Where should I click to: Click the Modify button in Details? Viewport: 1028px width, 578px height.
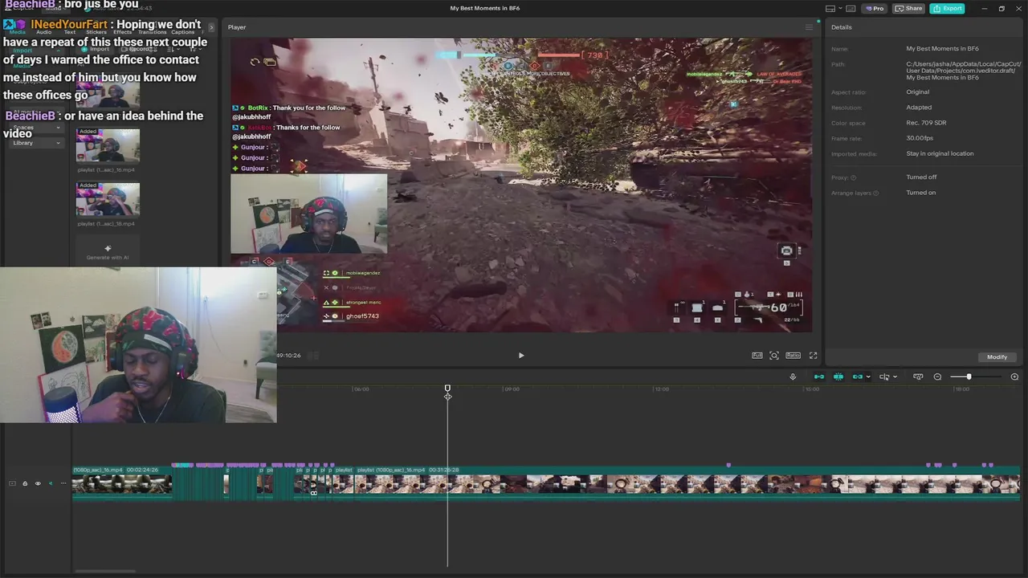pos(997,356)
